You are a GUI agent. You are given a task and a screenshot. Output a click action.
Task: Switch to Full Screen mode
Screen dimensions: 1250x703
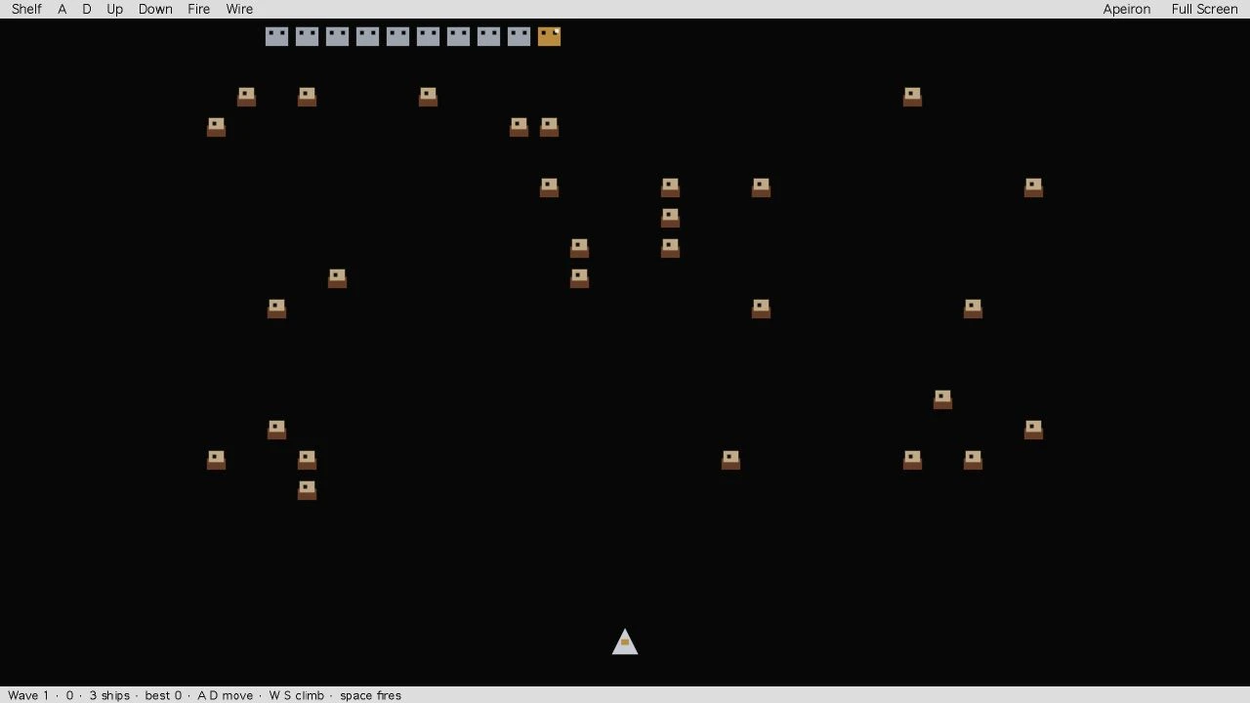tap(1204, 9)
